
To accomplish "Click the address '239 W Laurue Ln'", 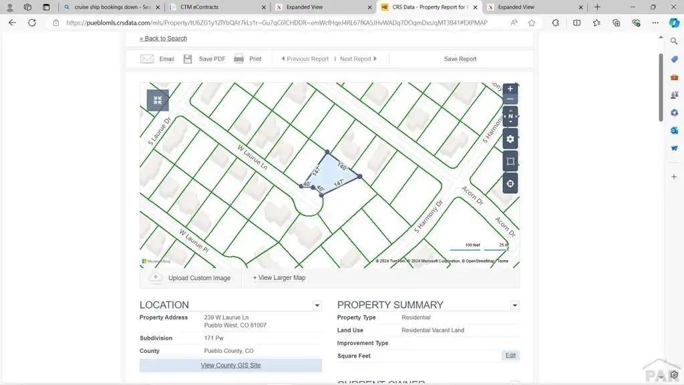I will click(226, 317).
